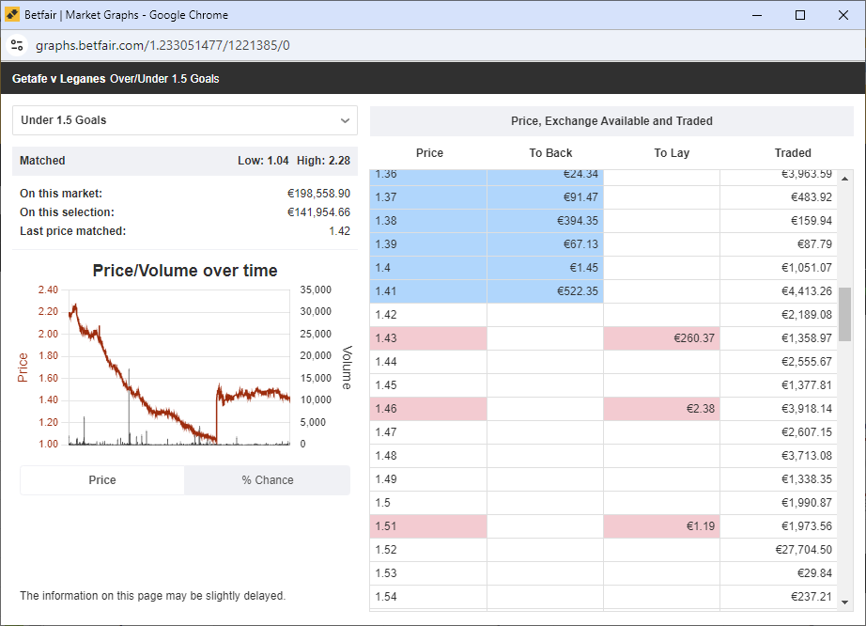
Task: Click the On this market value €198,558.90
Action: pos(318,194)
